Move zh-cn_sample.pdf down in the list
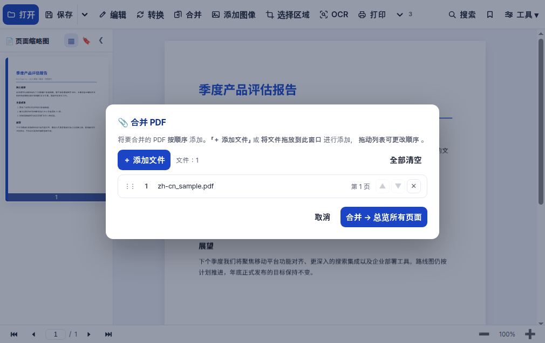 point(398,186)
